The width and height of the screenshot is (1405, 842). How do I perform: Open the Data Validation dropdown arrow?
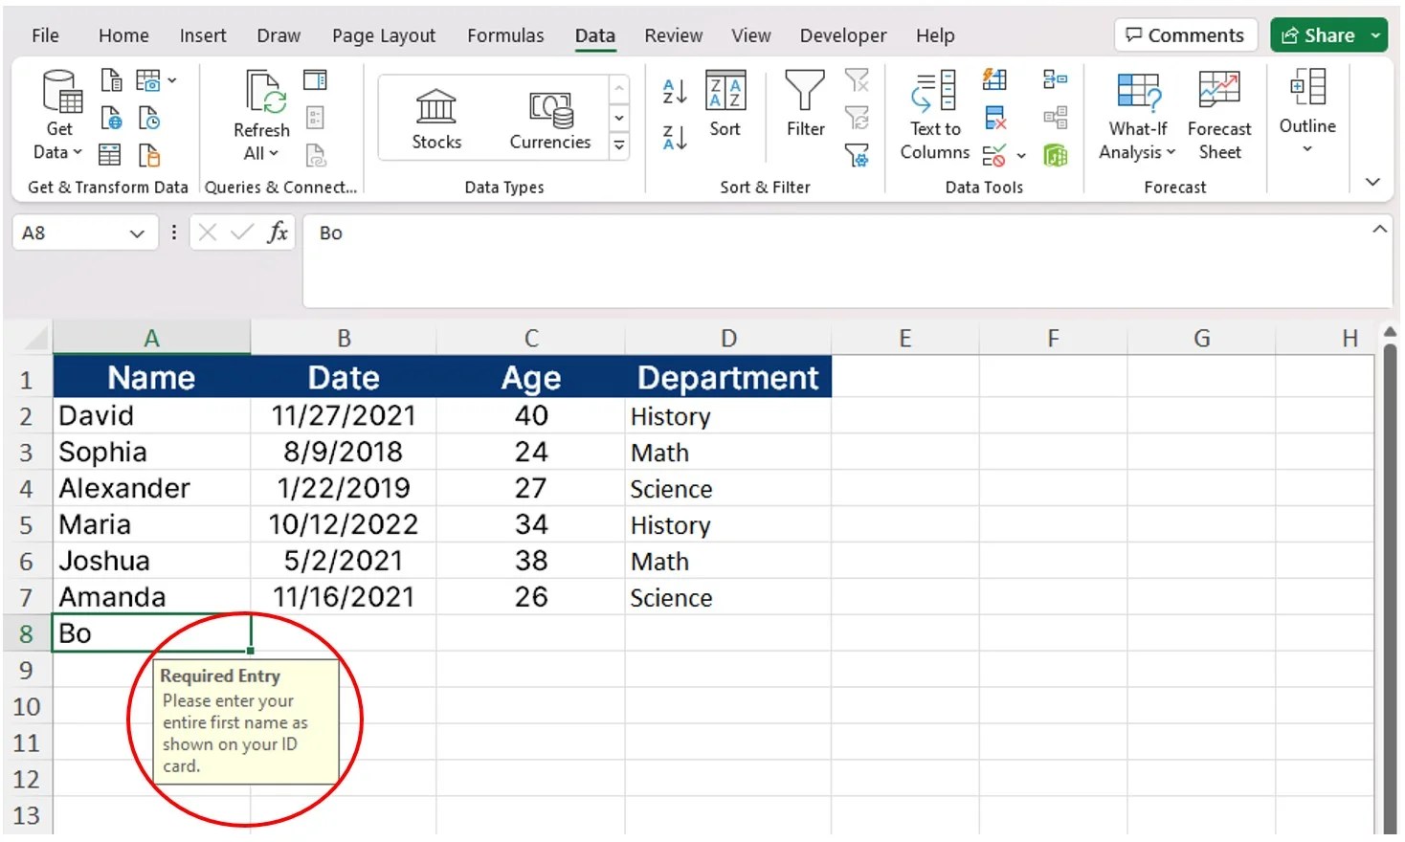1020,155
